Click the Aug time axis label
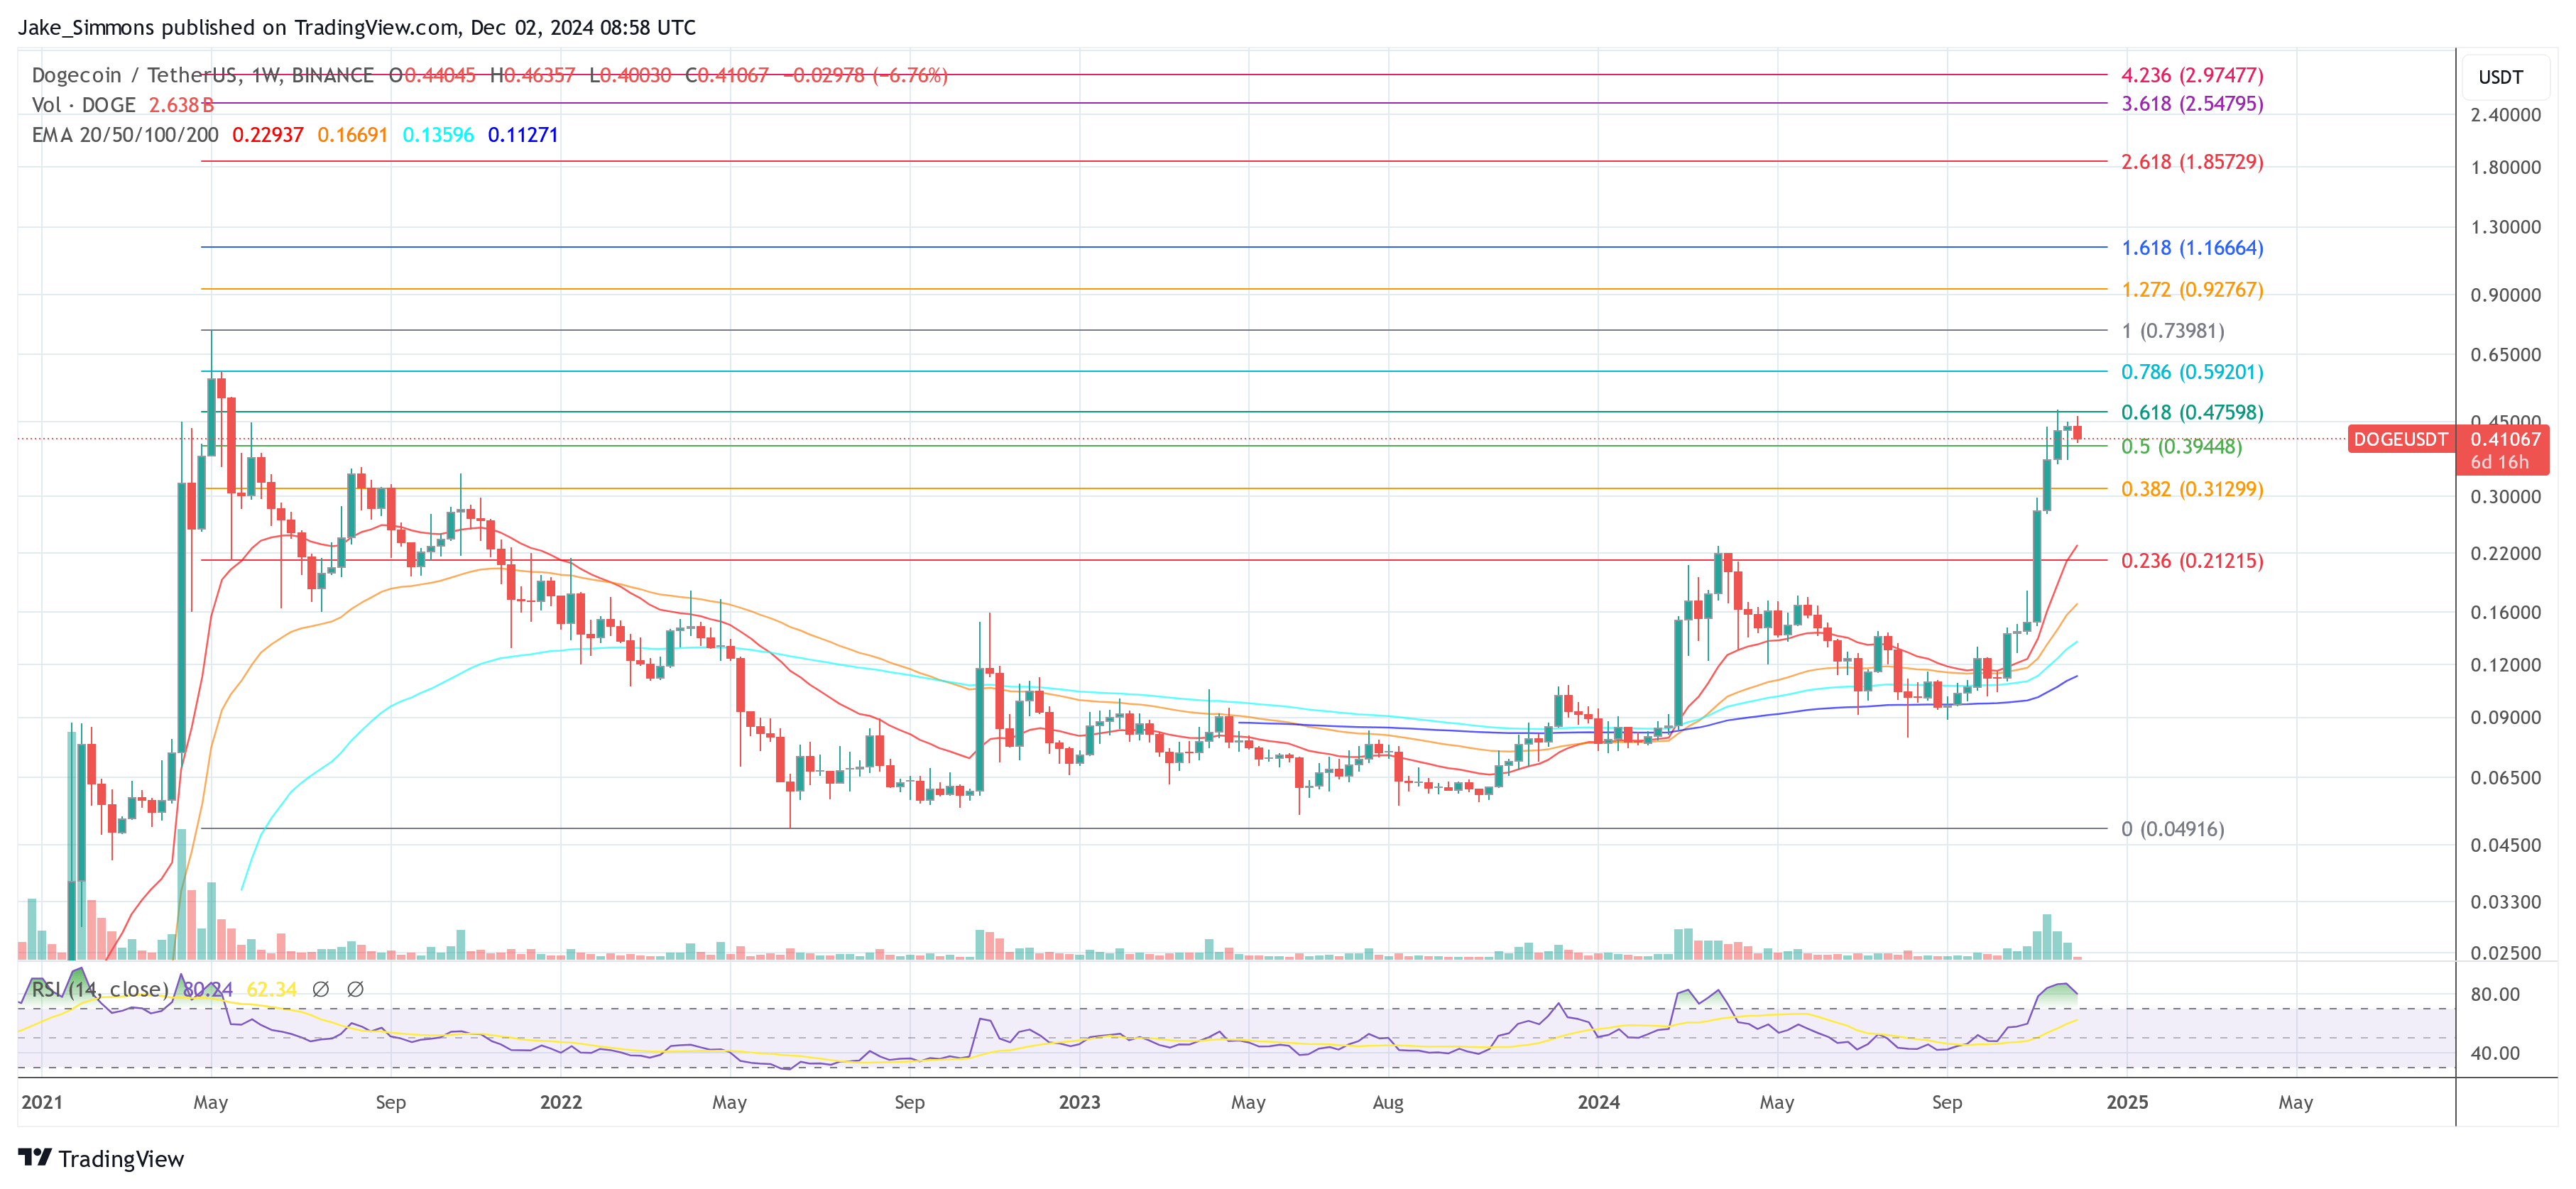The image size is (2576, 1189). pos(1388,1102)
